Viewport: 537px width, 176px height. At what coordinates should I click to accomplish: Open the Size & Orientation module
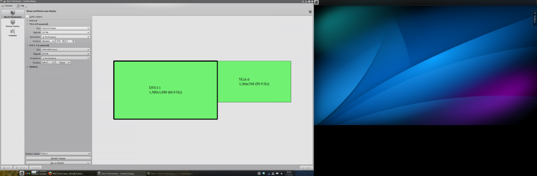coord(12,14)
